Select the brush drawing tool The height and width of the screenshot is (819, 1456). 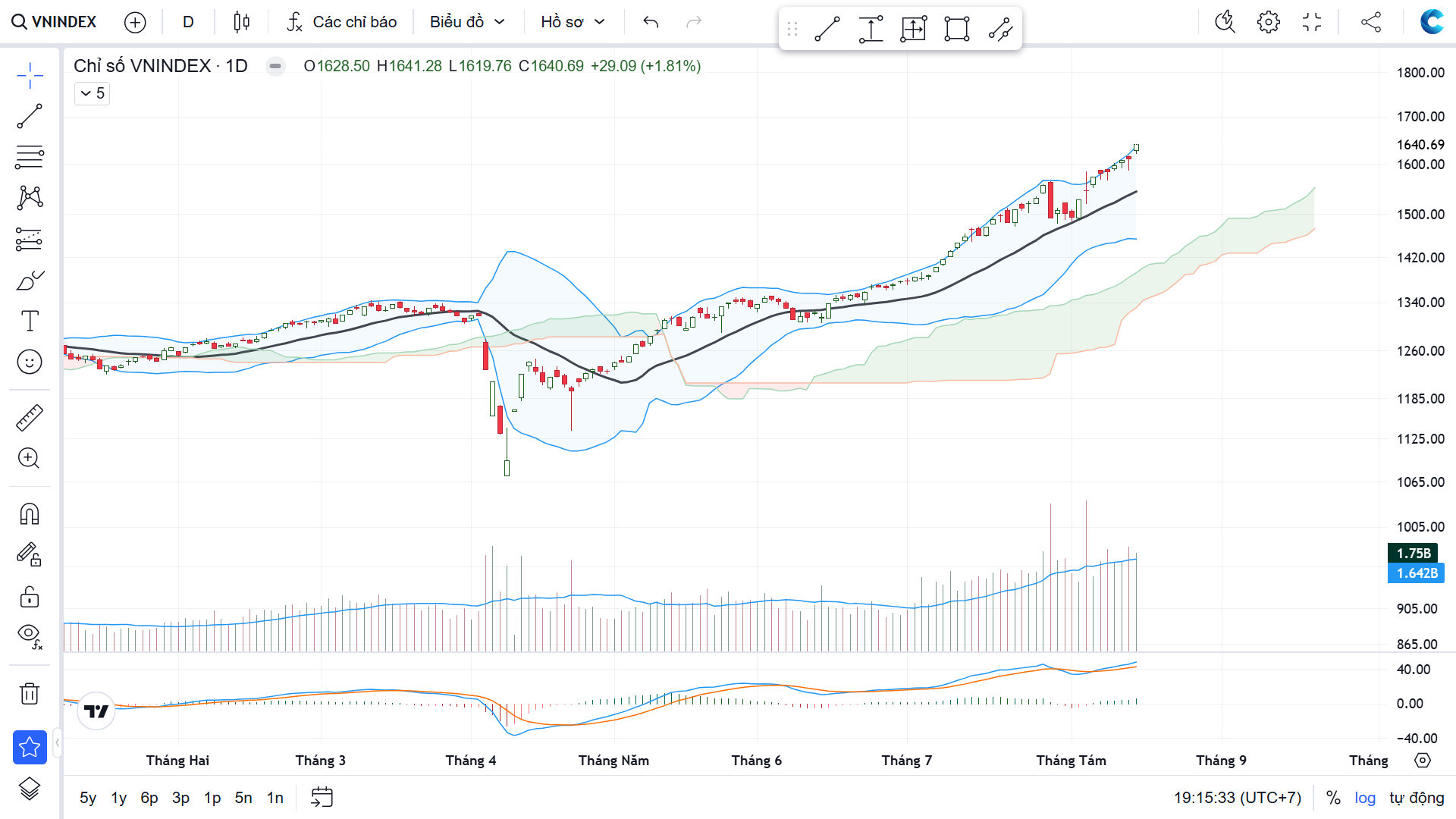coord(30,281)
